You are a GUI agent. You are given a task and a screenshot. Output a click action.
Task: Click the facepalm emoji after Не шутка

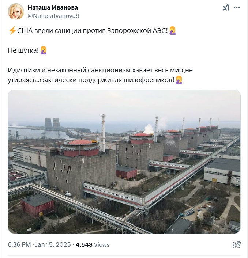pos(44,50)
